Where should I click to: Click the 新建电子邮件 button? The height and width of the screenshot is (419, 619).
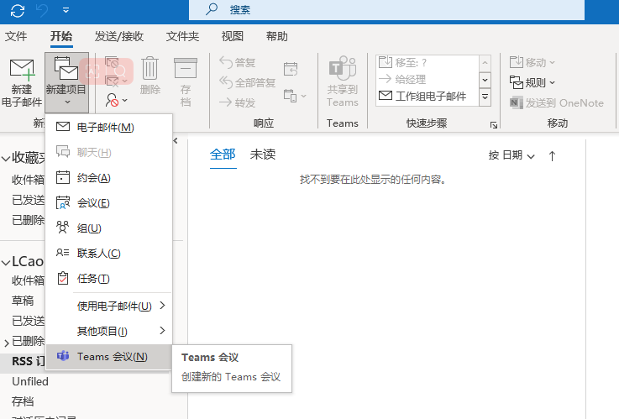tap(22, 83)
